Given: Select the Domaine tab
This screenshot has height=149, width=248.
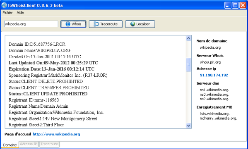Looking at the screenshot, I should tap(10, 145).
